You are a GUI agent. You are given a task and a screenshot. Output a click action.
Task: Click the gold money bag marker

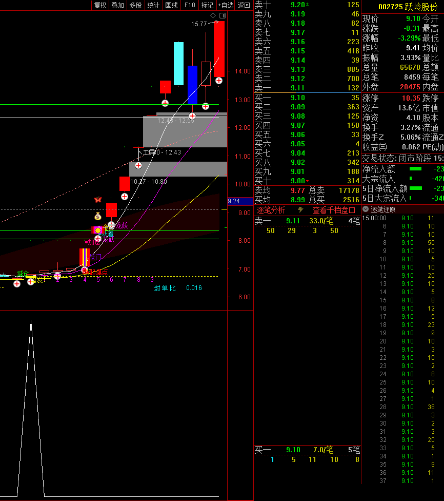tap(98, 216)
